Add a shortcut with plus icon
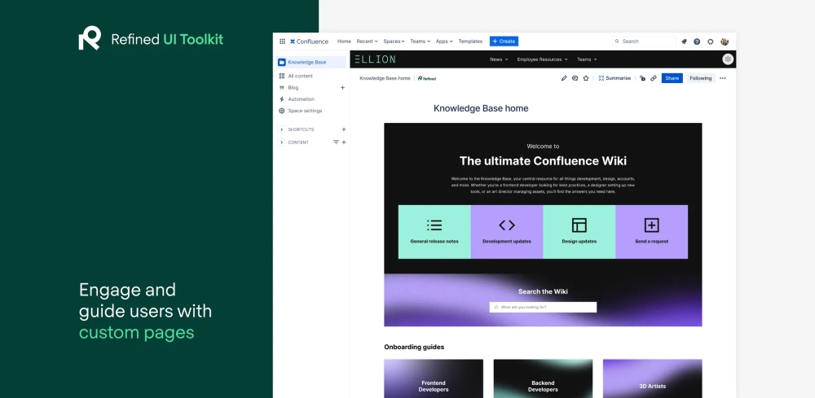Screen dimensions: 815x398 click(344, 129)
